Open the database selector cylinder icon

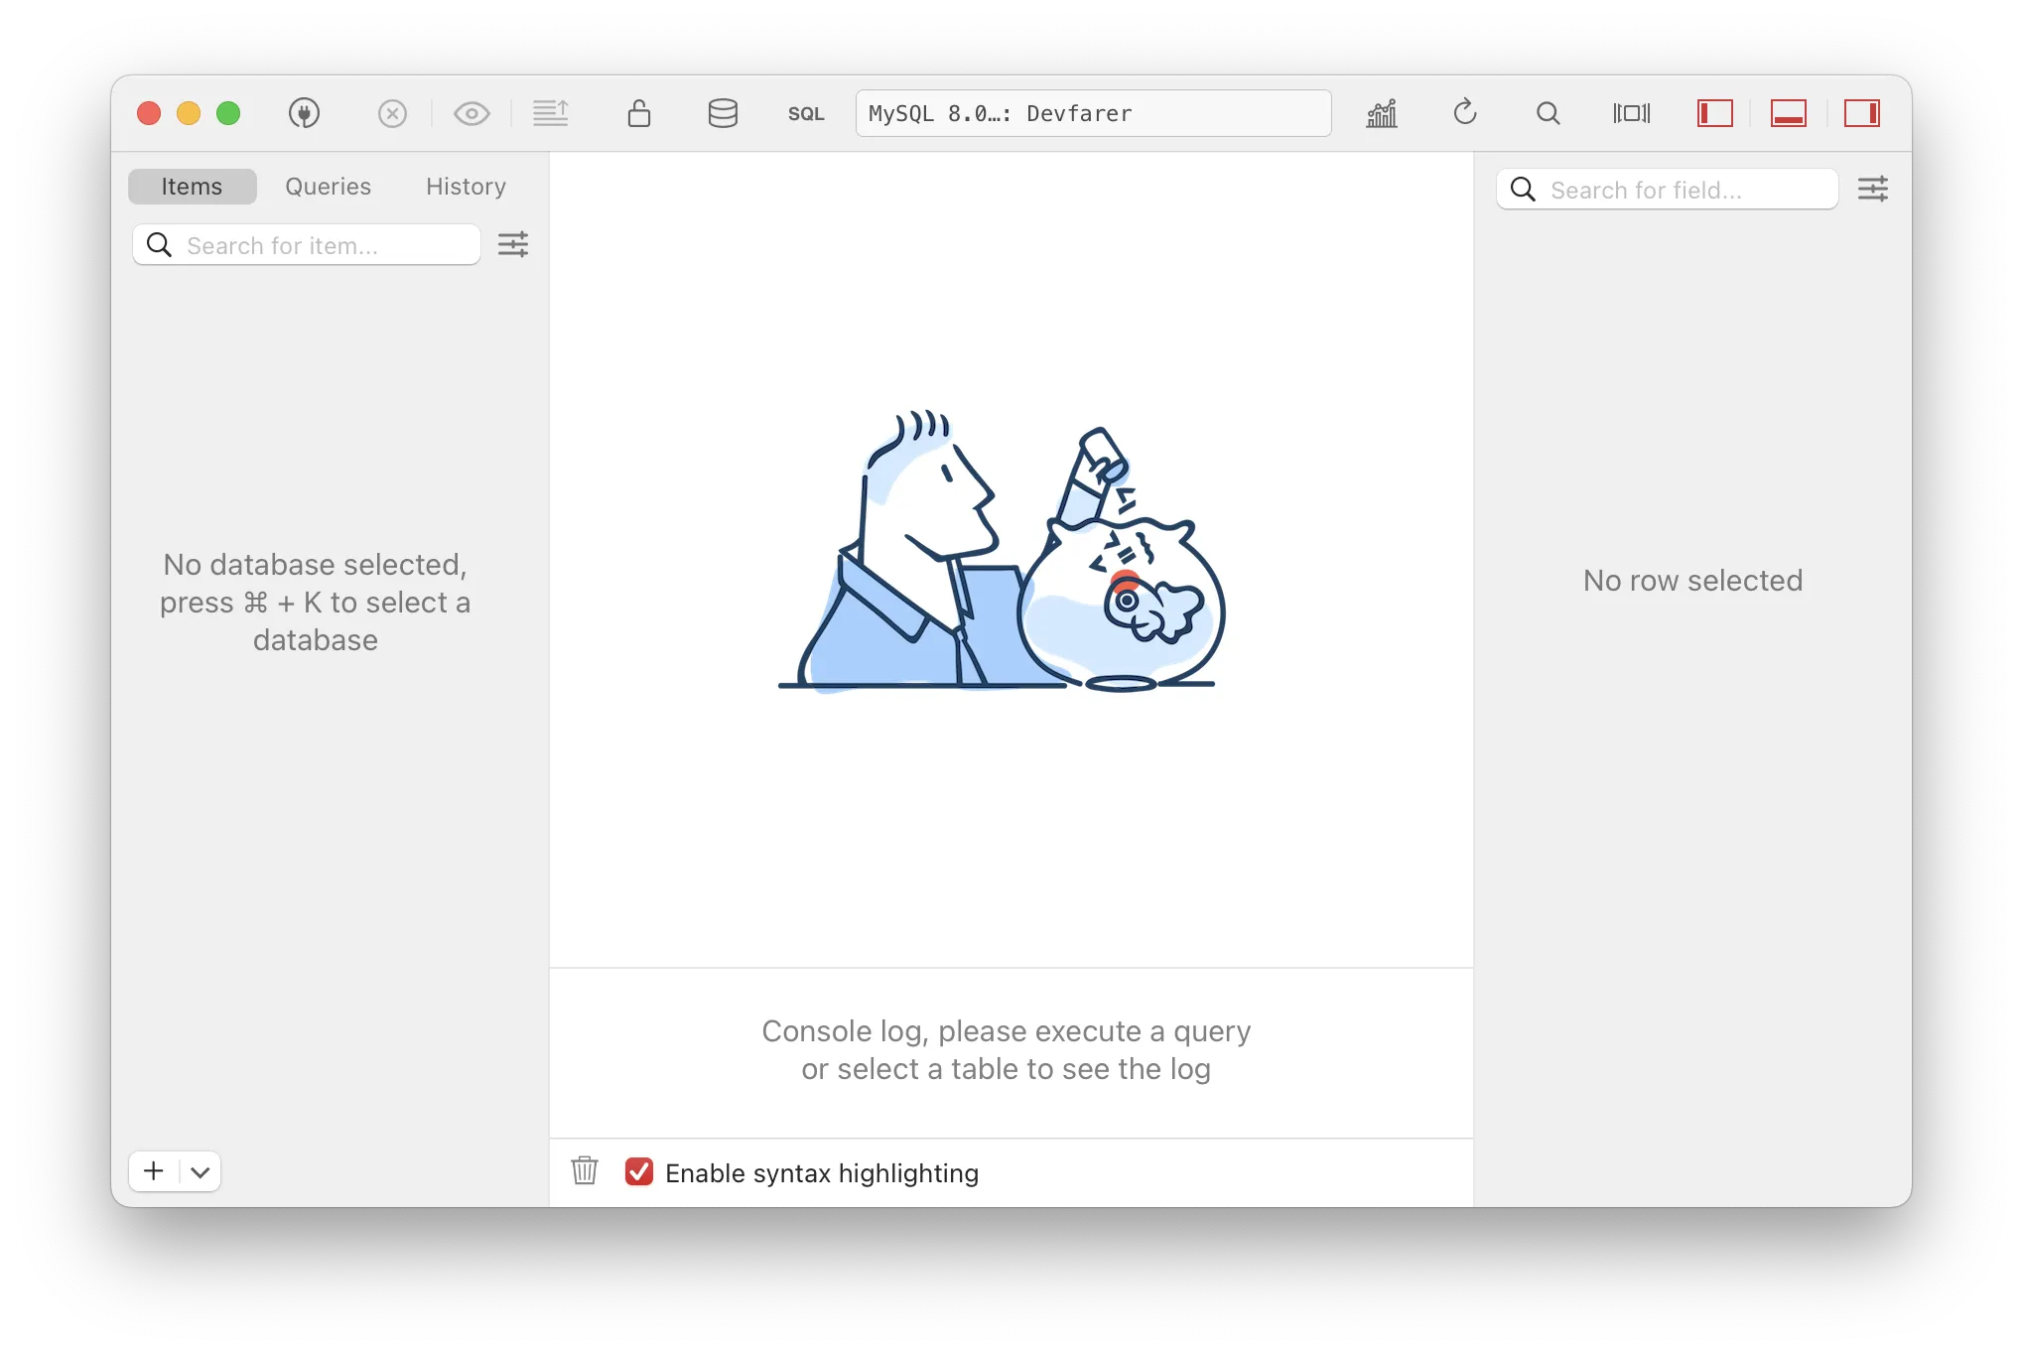[723, 113]
